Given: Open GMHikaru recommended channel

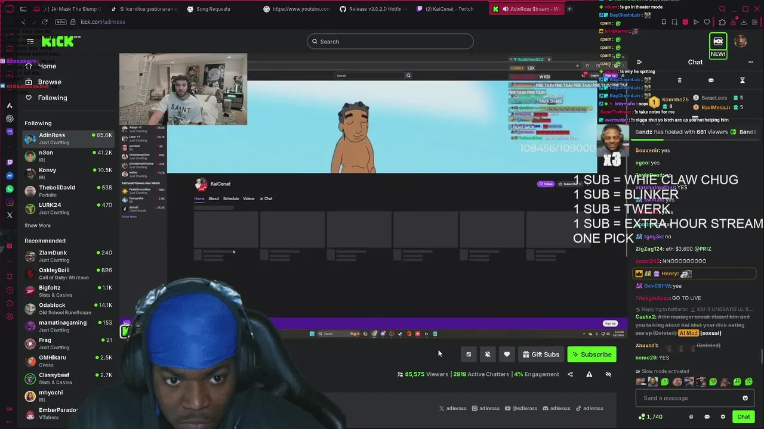Looking at the screenshot, I should tap(68, 360).
